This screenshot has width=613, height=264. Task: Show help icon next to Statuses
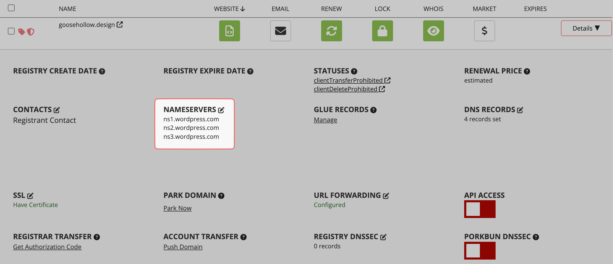point(354,71)
